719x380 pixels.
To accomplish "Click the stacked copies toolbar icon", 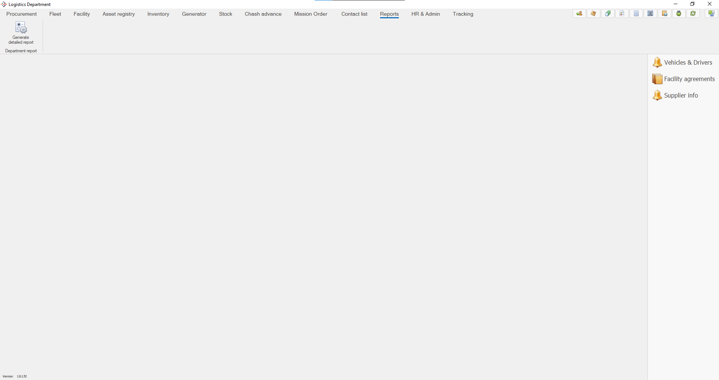I will coord(607,14).
